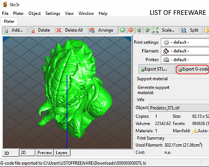
Task: Click the red minus 'Fewer' copies icon
Action: (x=131, y=30)
